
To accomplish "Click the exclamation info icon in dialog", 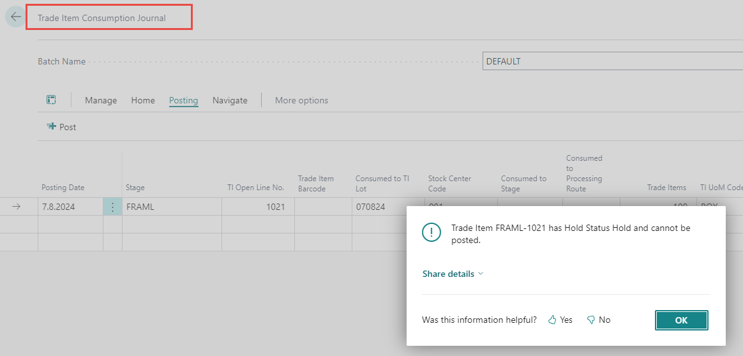I will (x=432, y=233).
